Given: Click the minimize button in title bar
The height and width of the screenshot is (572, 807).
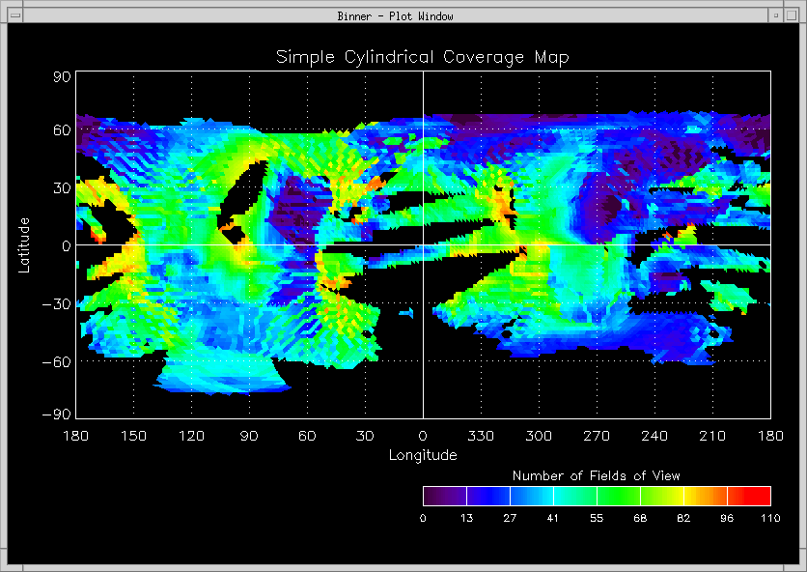Looking at the screenshot, I should tap(775, 15).
